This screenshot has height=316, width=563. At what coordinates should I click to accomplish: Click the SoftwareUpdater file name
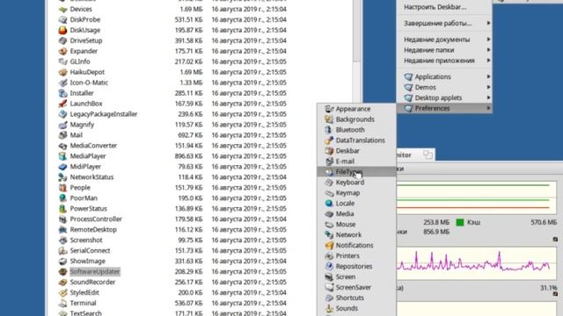95,271
